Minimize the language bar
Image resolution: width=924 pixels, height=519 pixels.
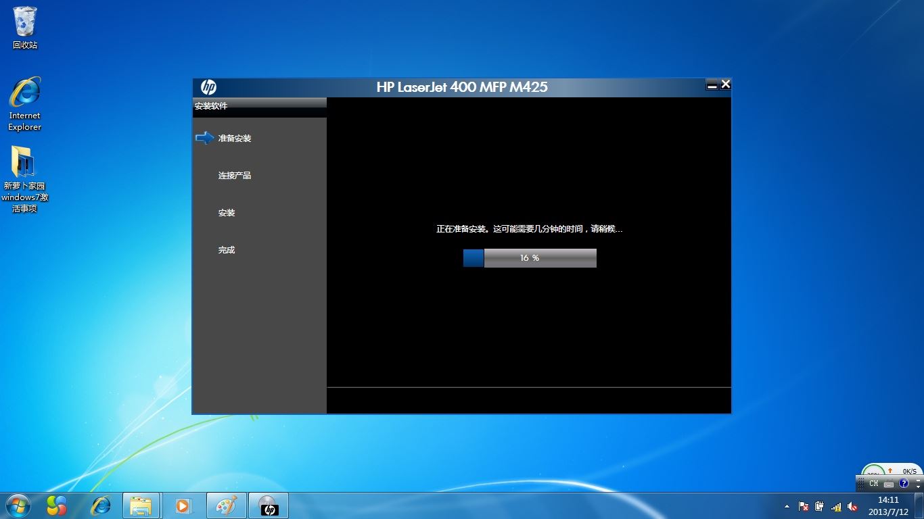tap(918, 480)
